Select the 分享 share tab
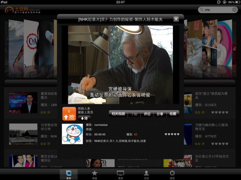The height and width of the screenshot is (180, 241). point(160,114)
